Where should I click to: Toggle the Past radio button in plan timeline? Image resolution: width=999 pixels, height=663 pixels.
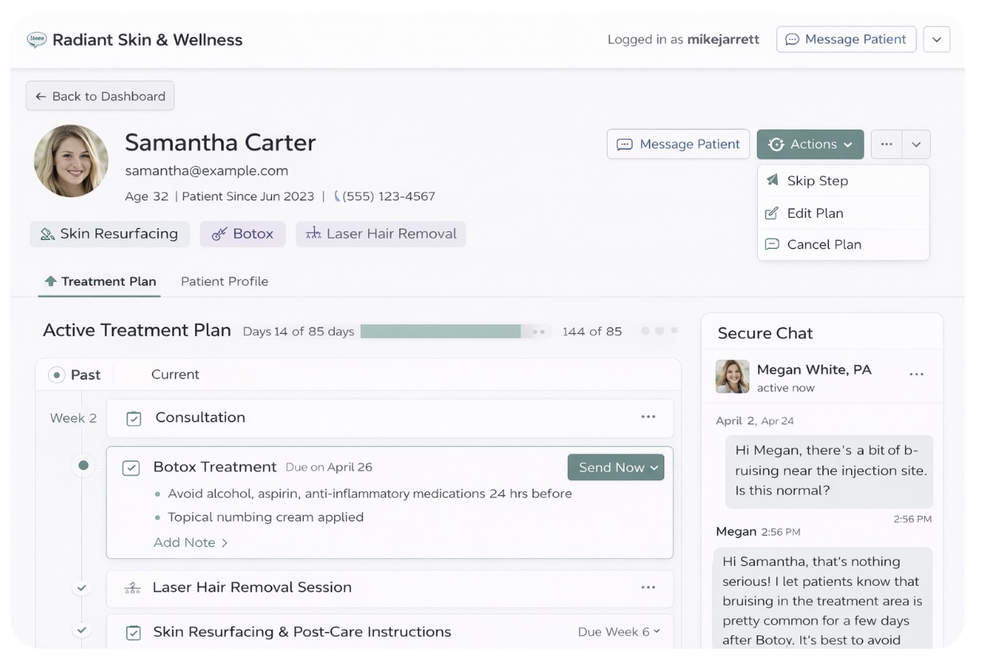click(56, 374)
